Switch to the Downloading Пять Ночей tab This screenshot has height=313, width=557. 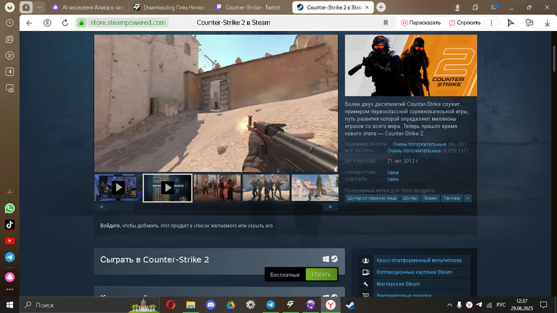click(170, 7)
